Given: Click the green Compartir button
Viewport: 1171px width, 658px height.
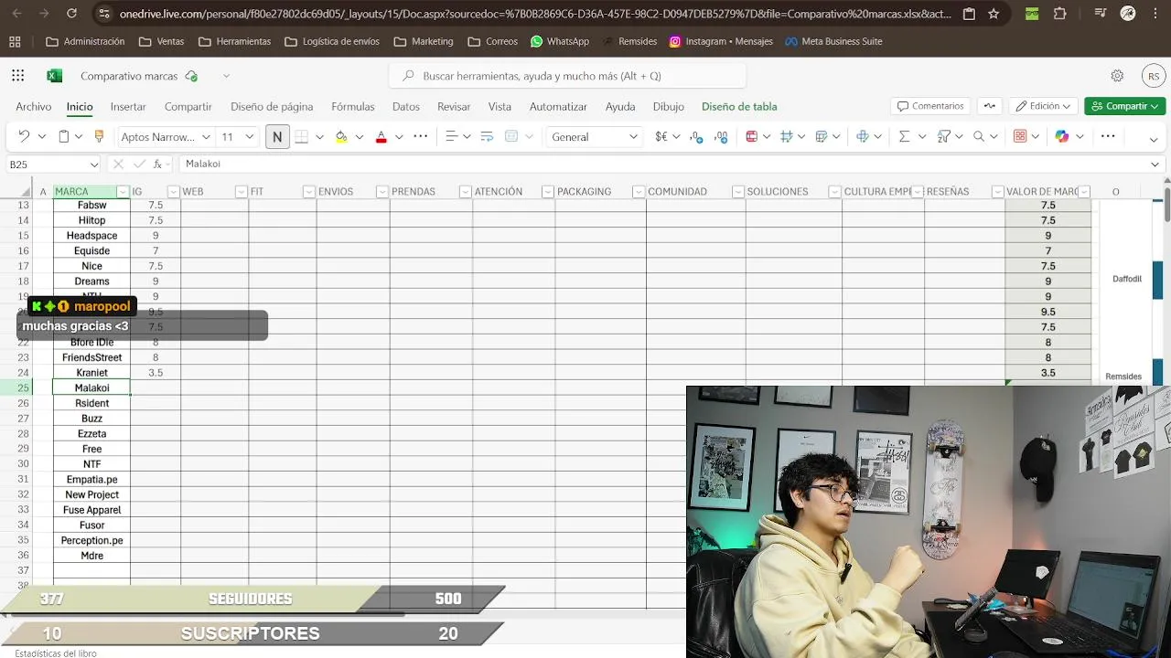Looking at the screenshot, I should (1125, 106).
